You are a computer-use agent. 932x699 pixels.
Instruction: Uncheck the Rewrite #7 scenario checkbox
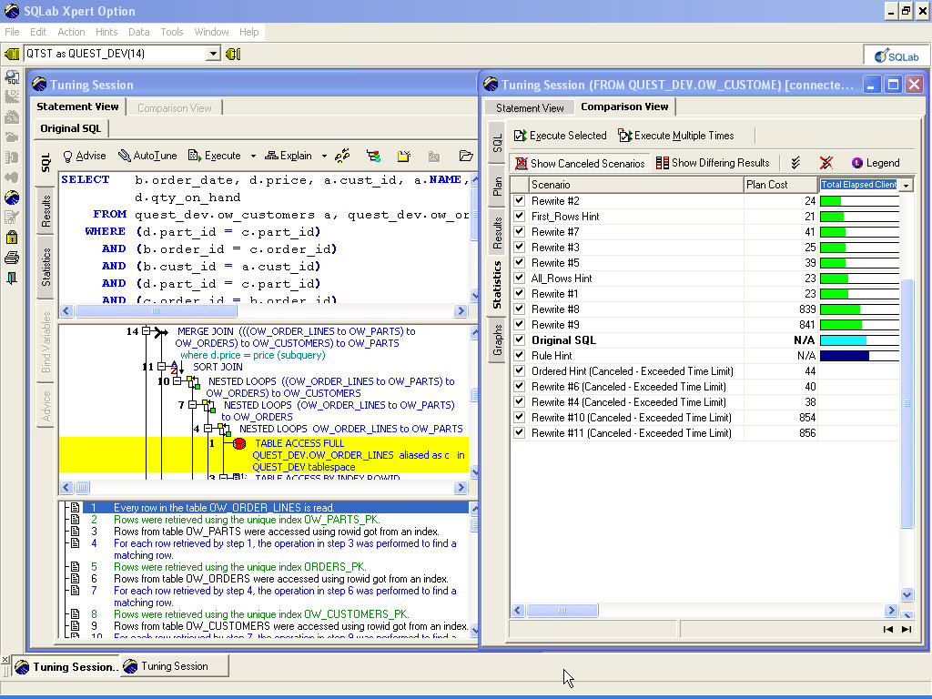(x=520, y=232)
